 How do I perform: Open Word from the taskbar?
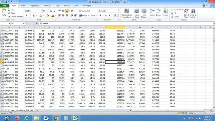[x=46, y=118]
